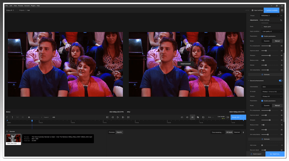This screenshot has height=161, width=289.
Task: Open the Intermediate Auto dropdown
Action: [x=272, y=87]
